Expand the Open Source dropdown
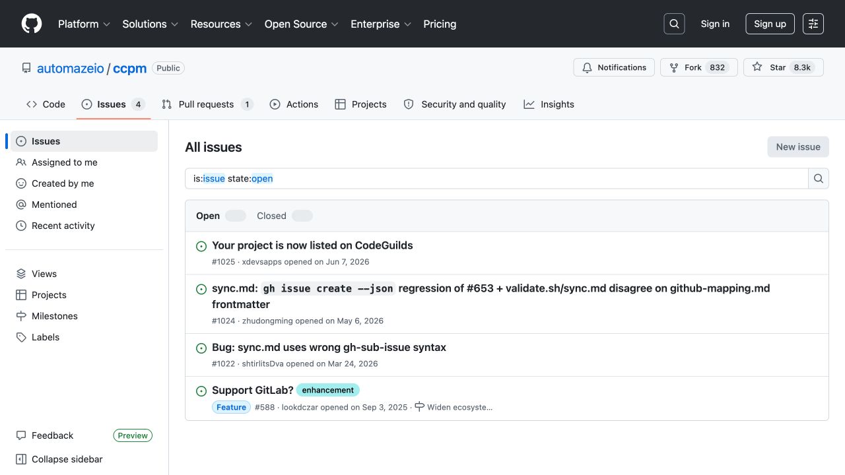Viewport: 845px width, 475px height. (x=302, y=24)
